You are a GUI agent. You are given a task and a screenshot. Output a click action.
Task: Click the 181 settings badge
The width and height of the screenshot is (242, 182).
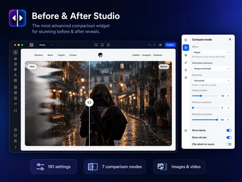[x=54, y=167]
